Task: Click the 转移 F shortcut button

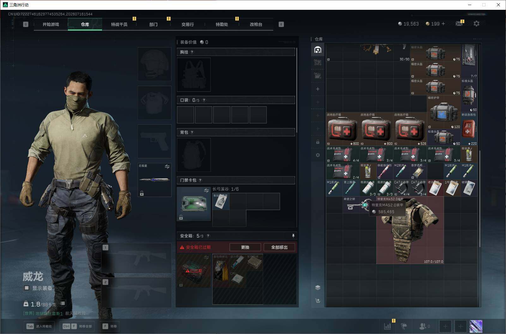Action: (x=110, y=326)
